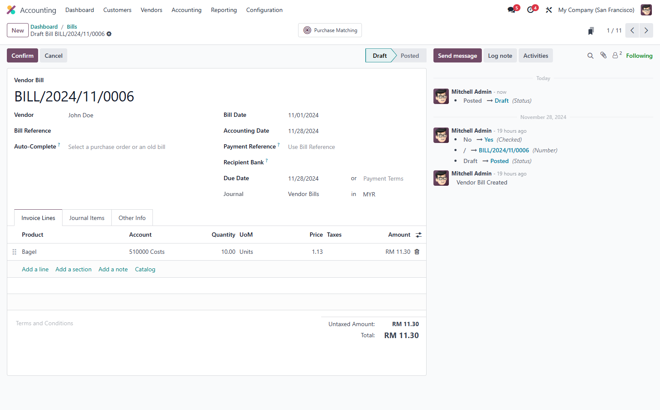Open the Catalog link
Viewport: 660px width, 410px height.
click(145, 269)
